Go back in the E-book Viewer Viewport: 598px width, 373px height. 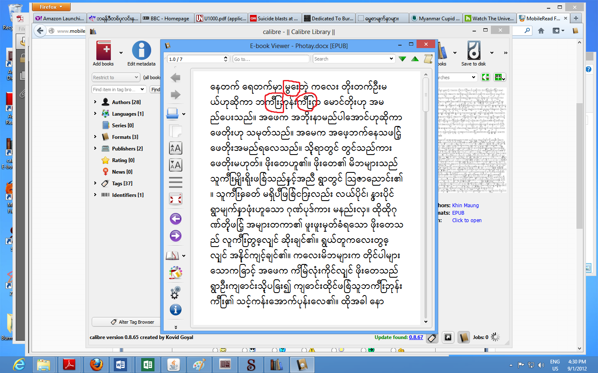[x=176, y=78]
